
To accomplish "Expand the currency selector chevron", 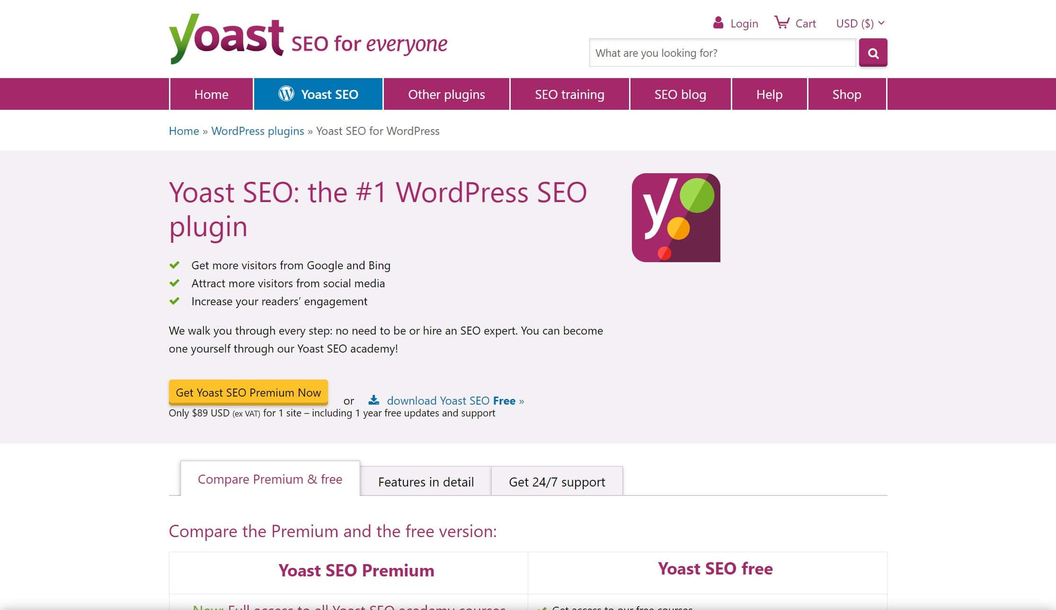I will 881,22.
